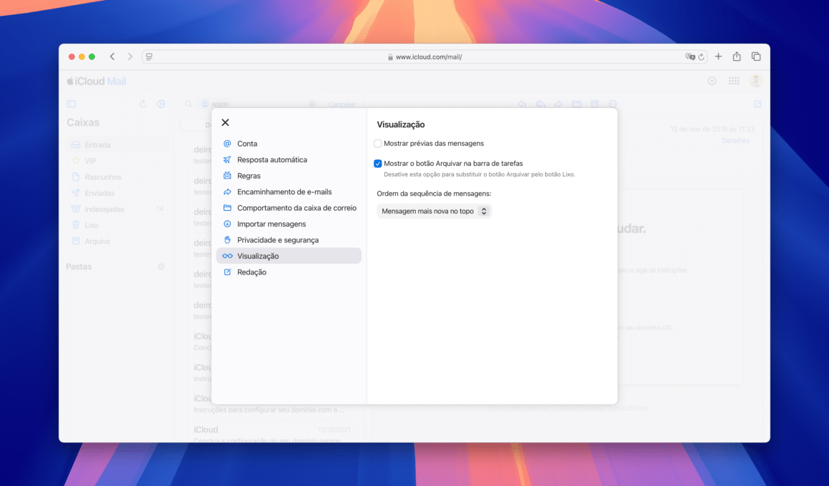829x486 pixels.
Task: Open the iCloud account avatar menu
Action: point(756,80)
